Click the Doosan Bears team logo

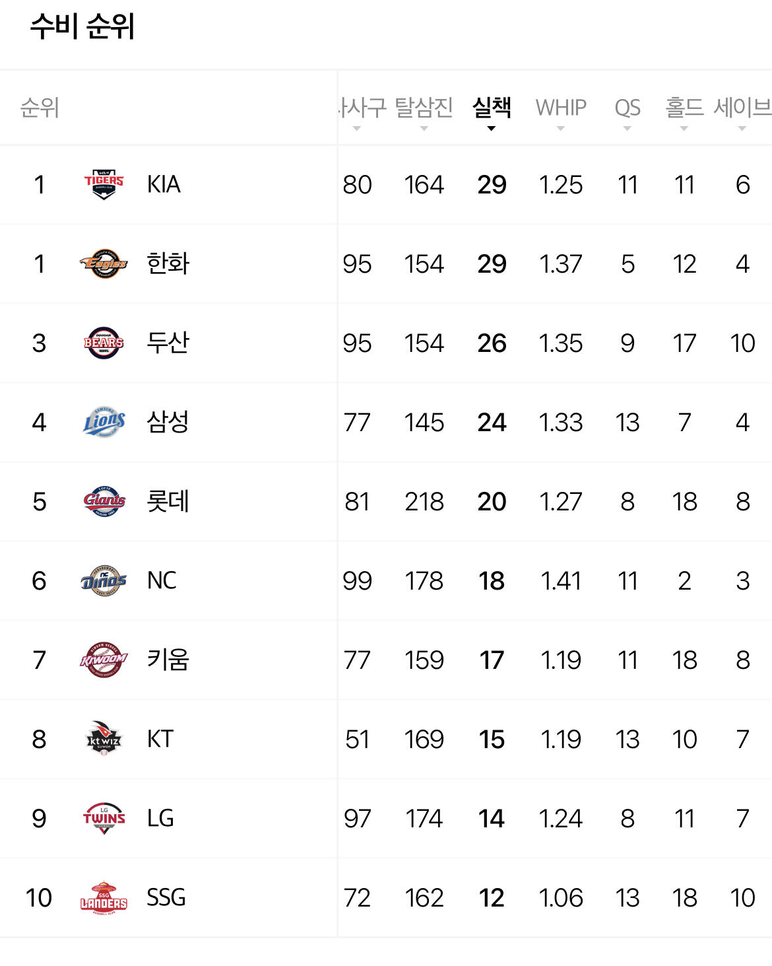(x=104, y=343)
